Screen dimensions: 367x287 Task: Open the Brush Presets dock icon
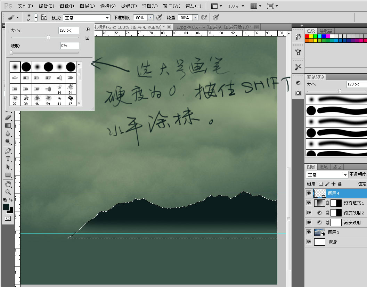(x=298, y=52)
